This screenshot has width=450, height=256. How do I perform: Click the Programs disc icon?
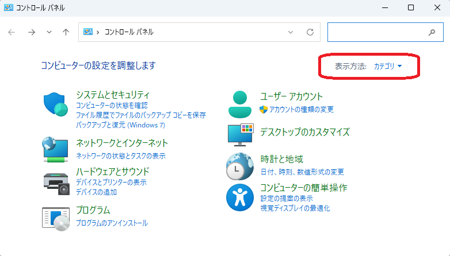coord(56,218)
